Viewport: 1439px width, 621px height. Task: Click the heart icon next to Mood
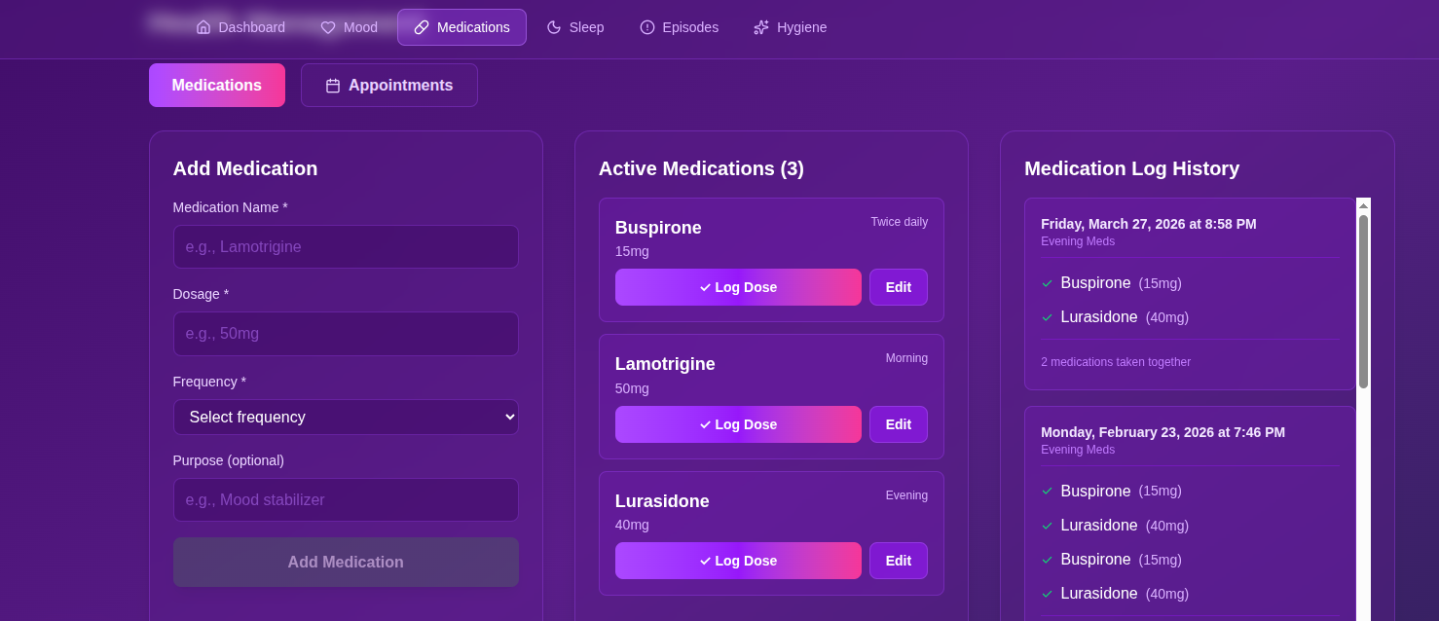pyautogui.click(x=328, y=27)
